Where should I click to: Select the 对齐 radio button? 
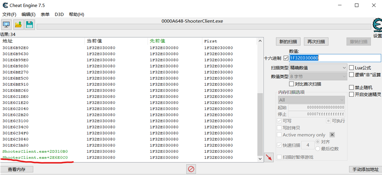click(x=318, y=142)
